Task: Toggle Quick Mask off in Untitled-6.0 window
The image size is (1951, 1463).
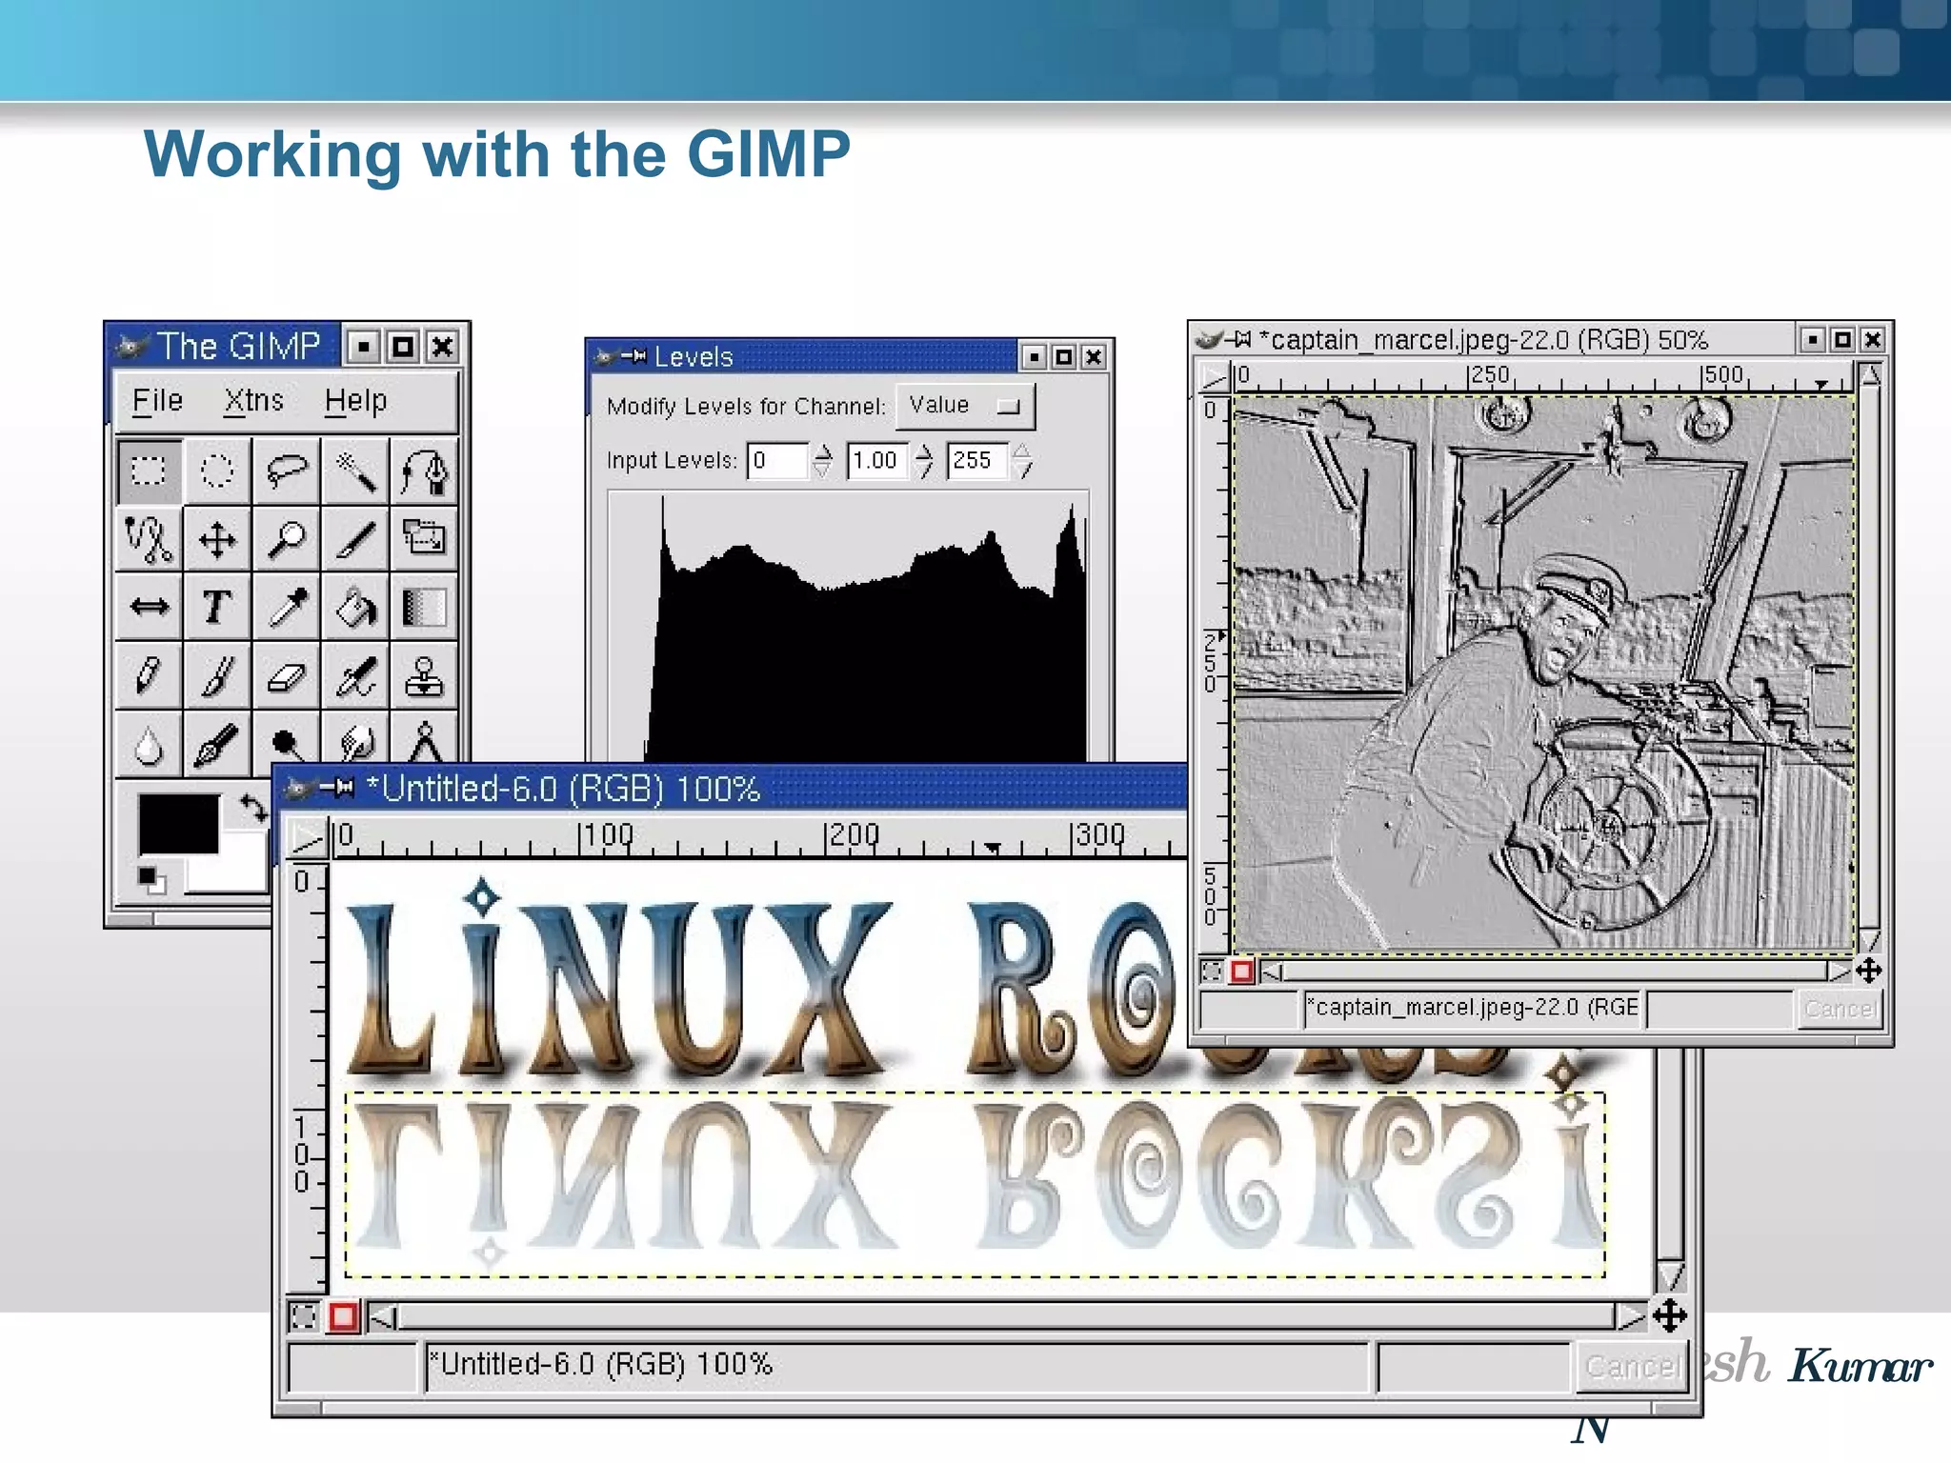Action: coord(304,1317)
